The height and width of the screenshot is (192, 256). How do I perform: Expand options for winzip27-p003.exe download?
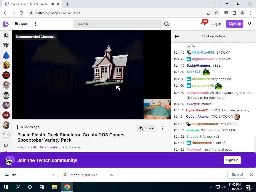point(111,175)
